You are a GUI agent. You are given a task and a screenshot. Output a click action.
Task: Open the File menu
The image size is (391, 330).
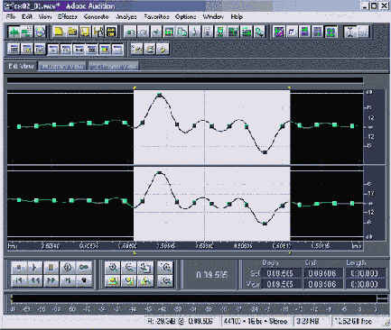tap(11, 17)
